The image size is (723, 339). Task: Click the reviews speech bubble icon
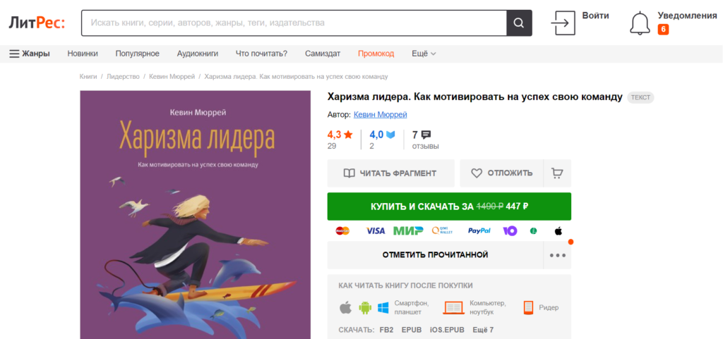click(426, 135)
